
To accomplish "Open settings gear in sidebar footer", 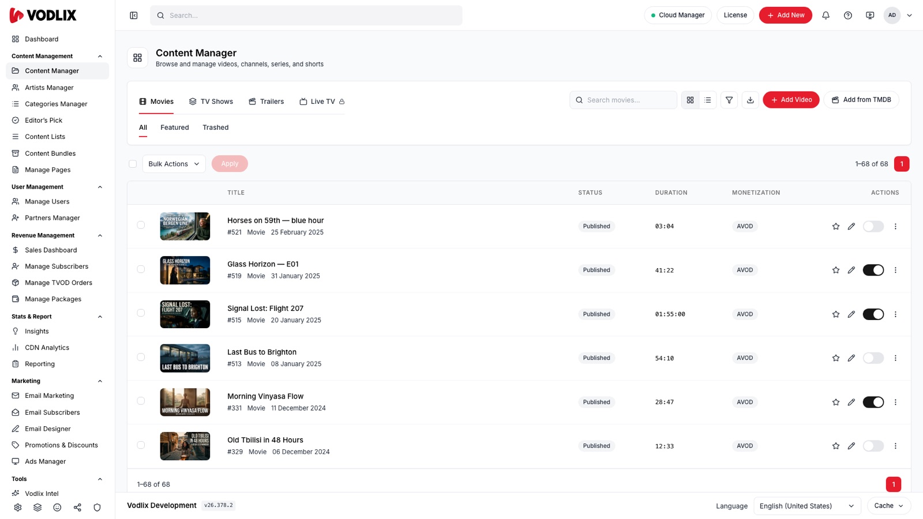I will point(18,507).
